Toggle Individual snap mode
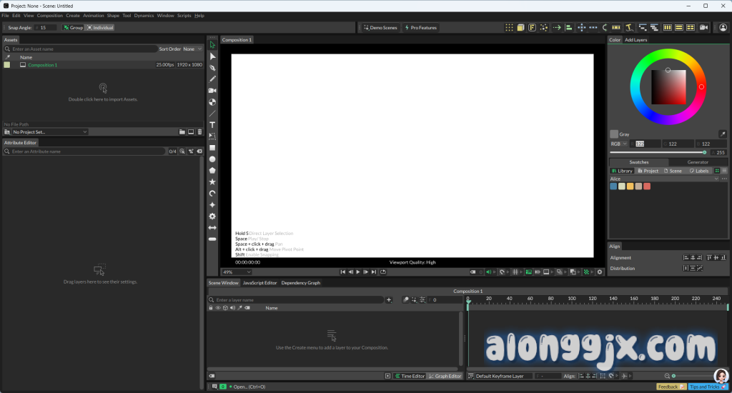 [100, 28]
